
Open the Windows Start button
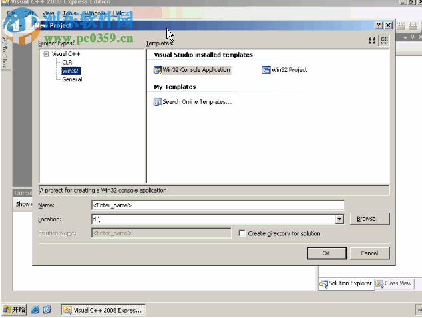point(14,309)
